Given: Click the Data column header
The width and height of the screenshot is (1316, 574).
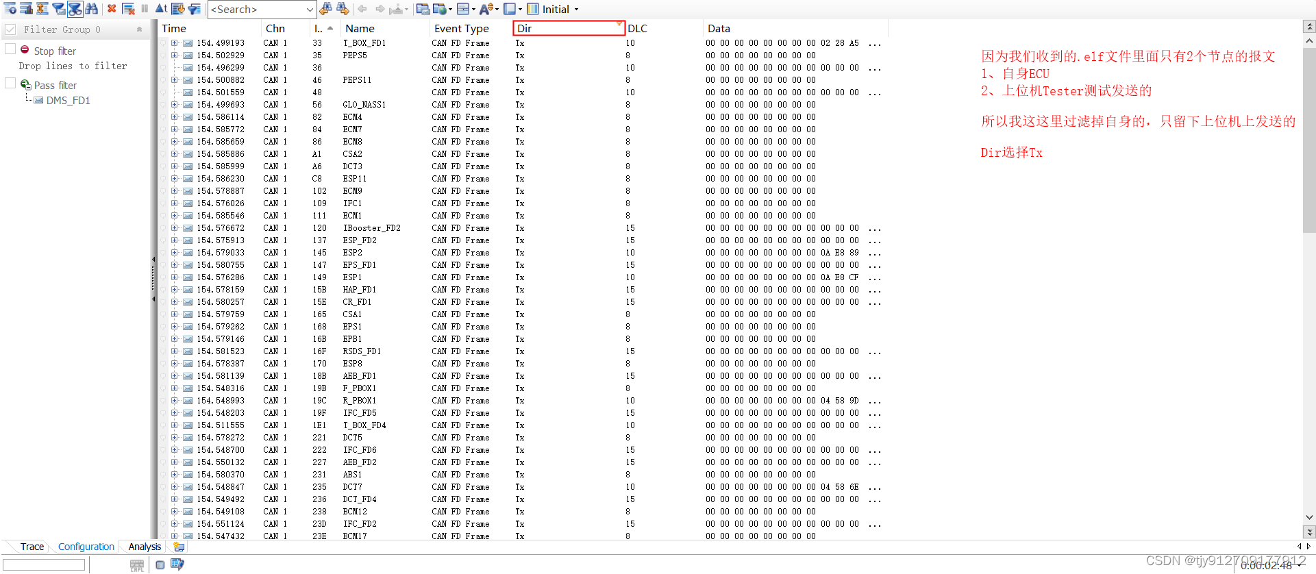Looking at the screenshot, I should pos(795,28).
